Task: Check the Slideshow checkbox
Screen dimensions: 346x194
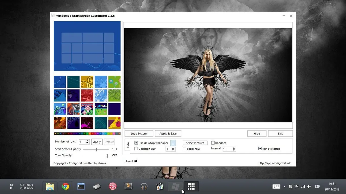Action: pyautogui.click(x=185, y=149)
